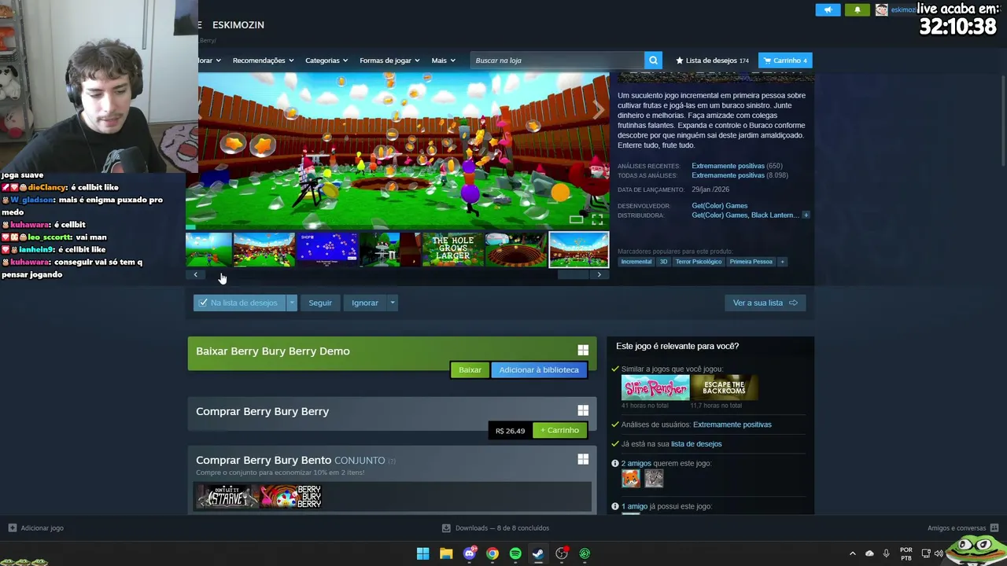Click the volume icon in system tray
This screenshot has width=1007, height=566.
(939, 553)
